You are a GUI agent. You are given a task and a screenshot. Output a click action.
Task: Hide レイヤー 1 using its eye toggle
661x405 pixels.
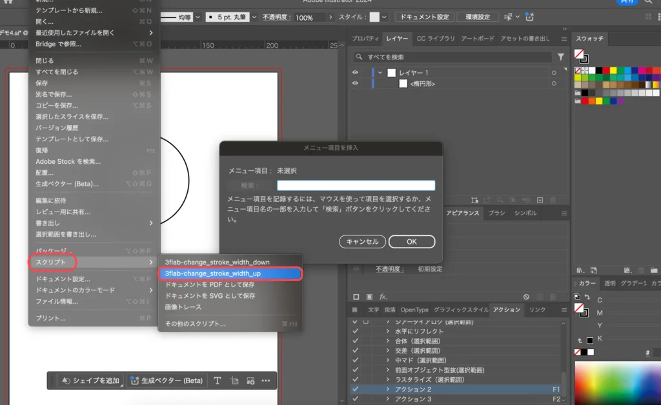click(354, 73)
